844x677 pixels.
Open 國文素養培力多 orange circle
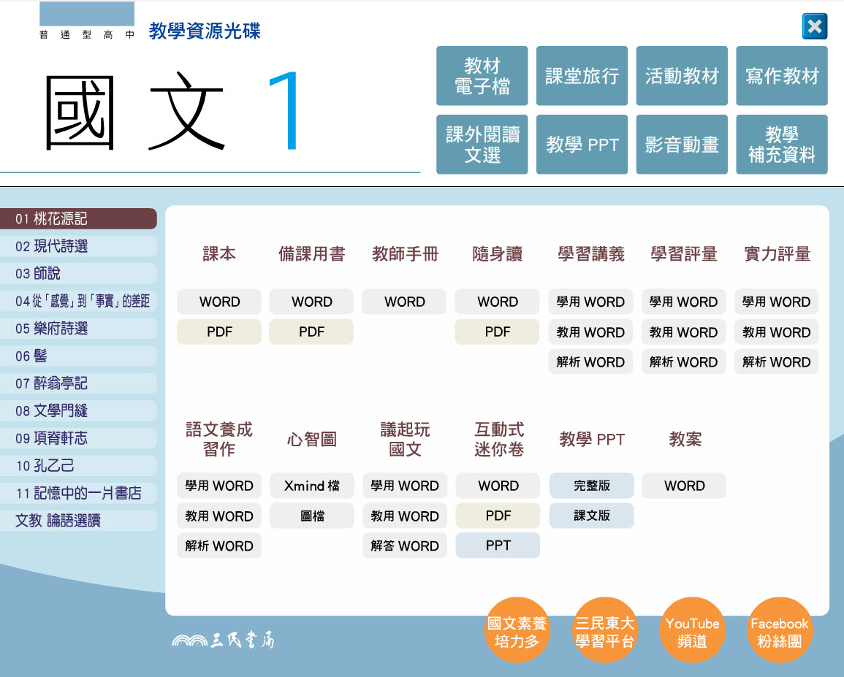coord(517,632)
